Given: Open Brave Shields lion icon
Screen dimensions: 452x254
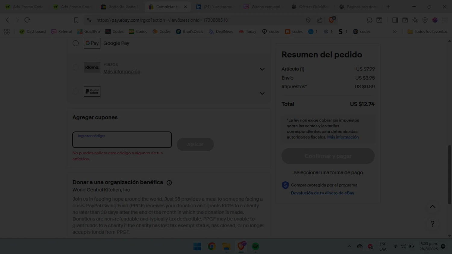Looking at the screenshot, I should [x=332, y=20].
